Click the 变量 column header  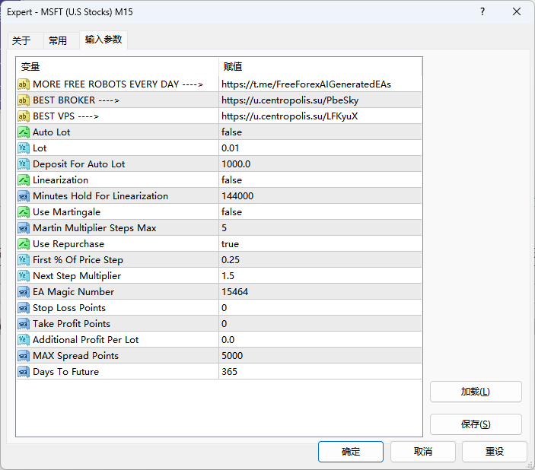(117, 67)
